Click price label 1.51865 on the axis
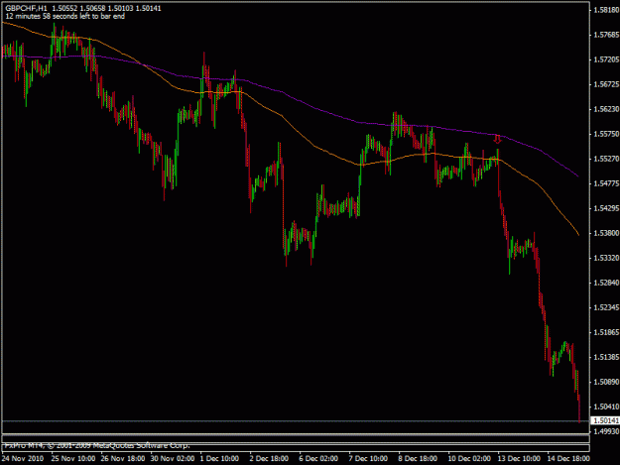The height and width of the screenshot is (465, 620). pos(606,332)
